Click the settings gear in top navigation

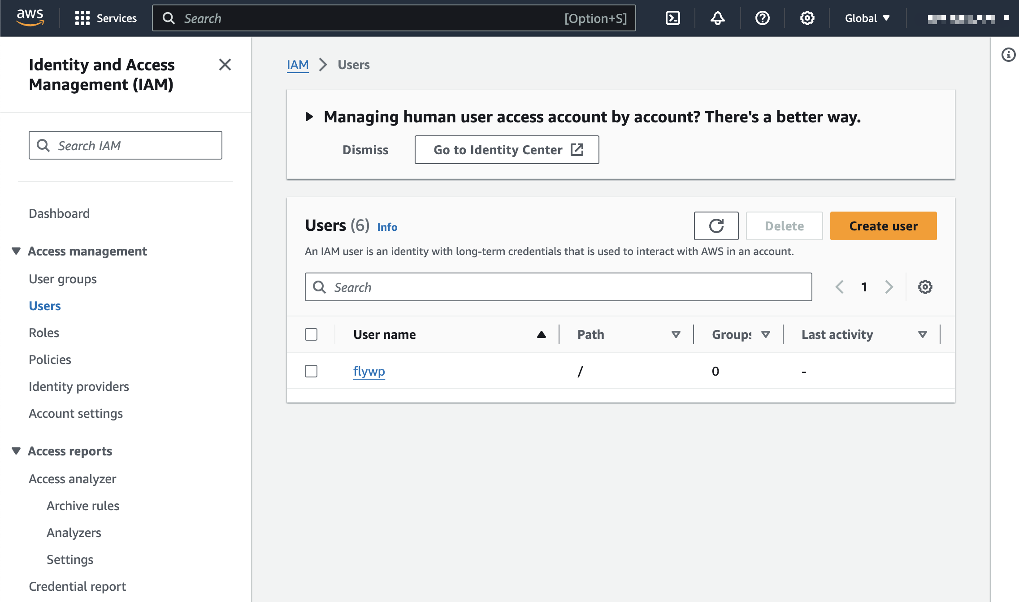[x=806, y=18]
